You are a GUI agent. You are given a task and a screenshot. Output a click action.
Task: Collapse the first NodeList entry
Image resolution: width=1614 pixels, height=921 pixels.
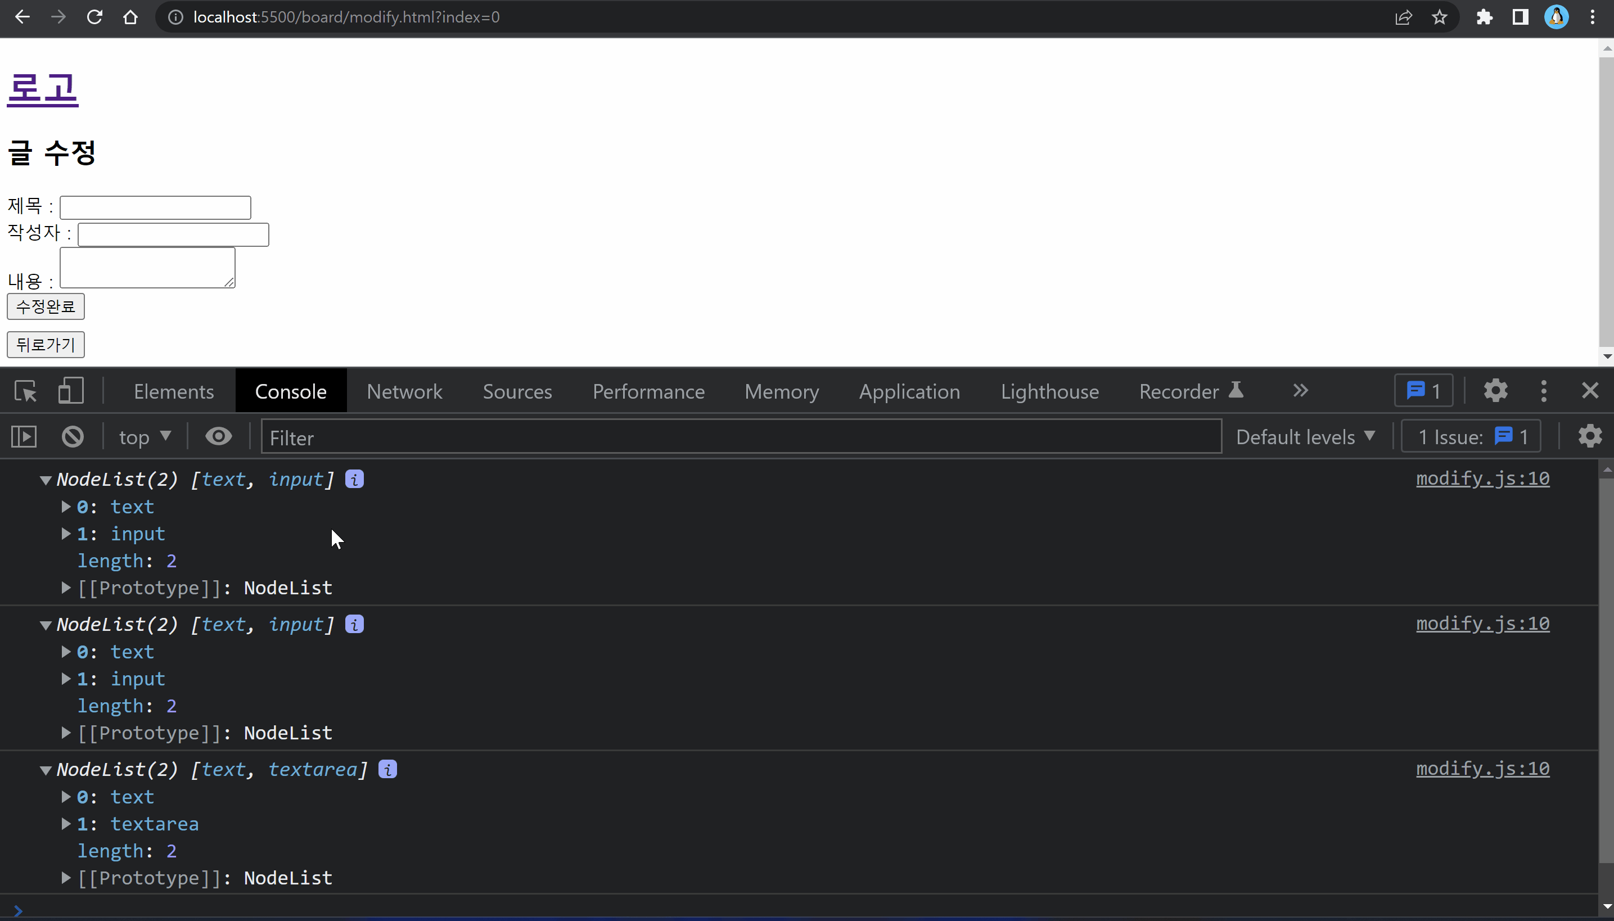tap(46, 480)
